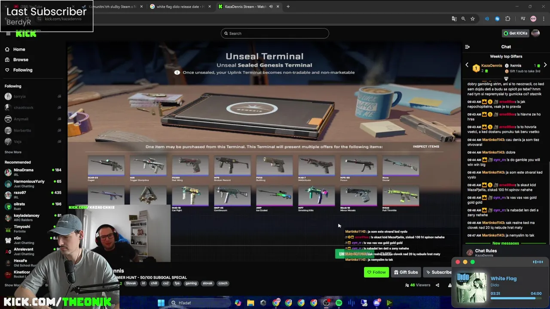Click Gift Subs button
Screen dimensions: 550x309
click(x=405, y=272)
